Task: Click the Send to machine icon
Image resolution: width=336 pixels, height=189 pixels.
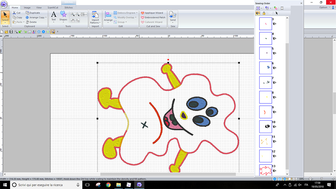Action: pos(173,14)
